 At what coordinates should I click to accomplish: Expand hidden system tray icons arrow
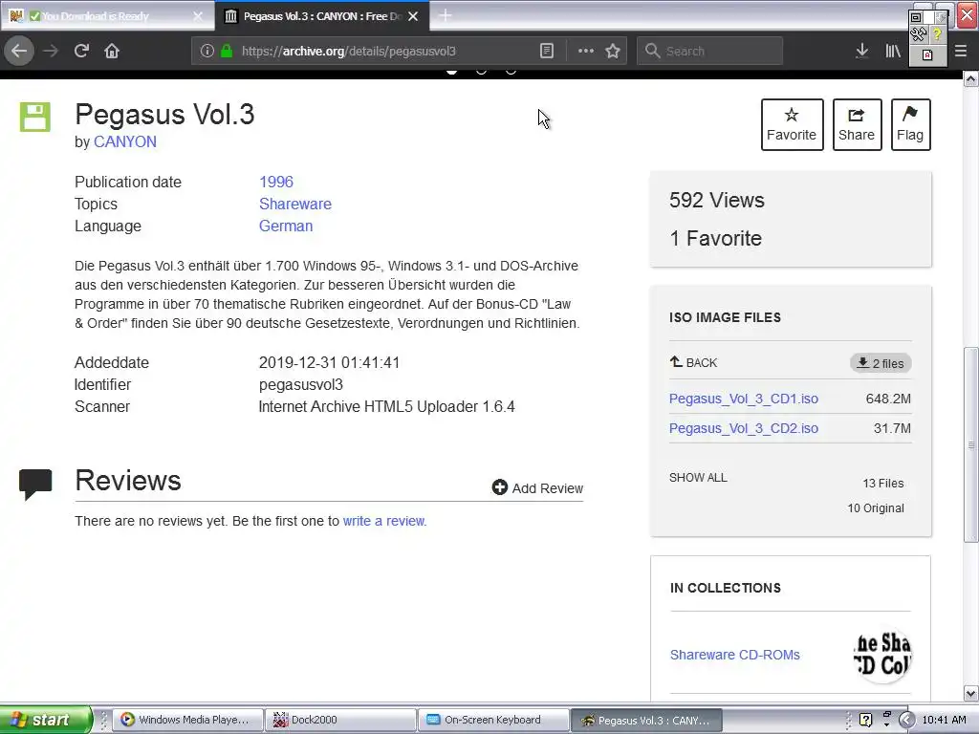[x=906, y=720]
